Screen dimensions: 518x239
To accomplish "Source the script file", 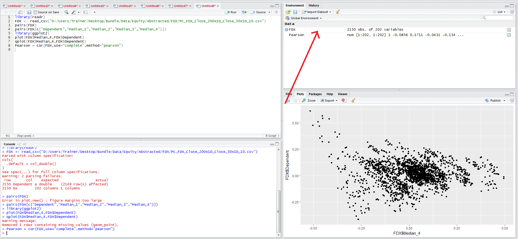I will click(x=258, y=12).
